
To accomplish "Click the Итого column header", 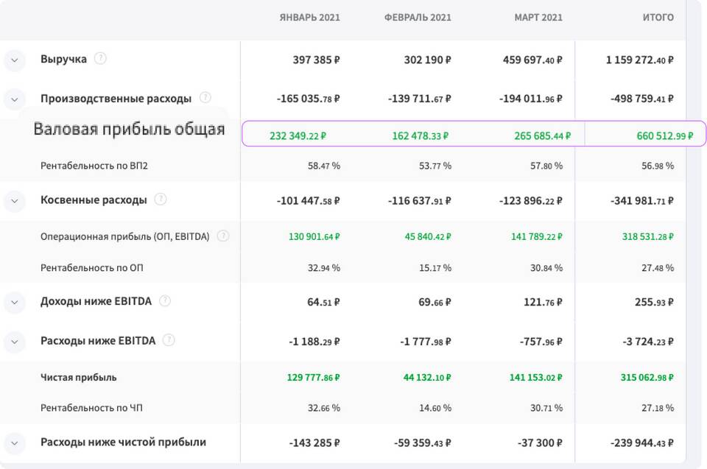I will click(658, 18).
